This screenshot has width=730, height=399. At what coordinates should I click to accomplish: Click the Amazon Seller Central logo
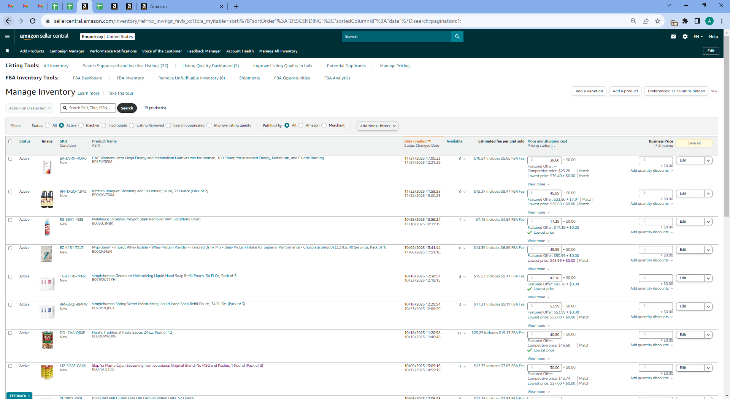click(x=44, y=36)
